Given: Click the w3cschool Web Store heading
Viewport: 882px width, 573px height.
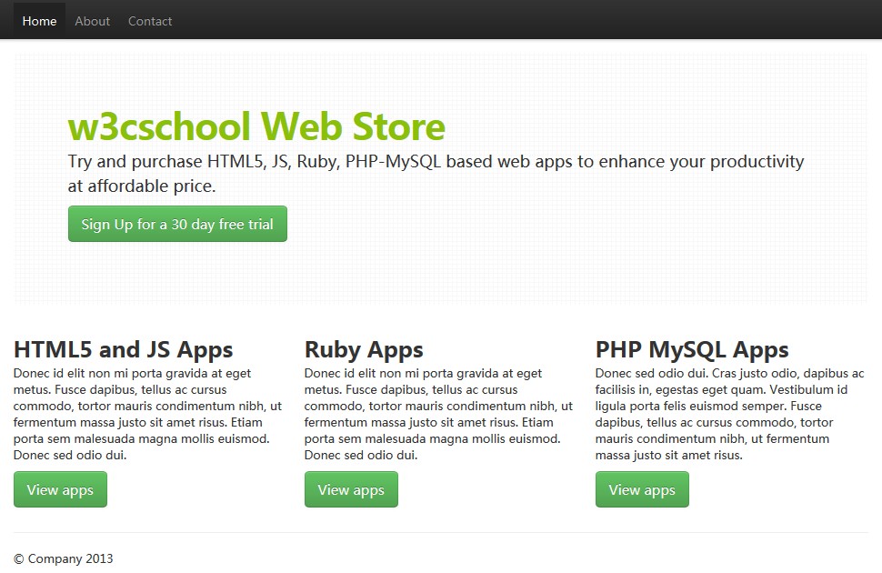Looking at the screenshot, I should click(256, 126).
